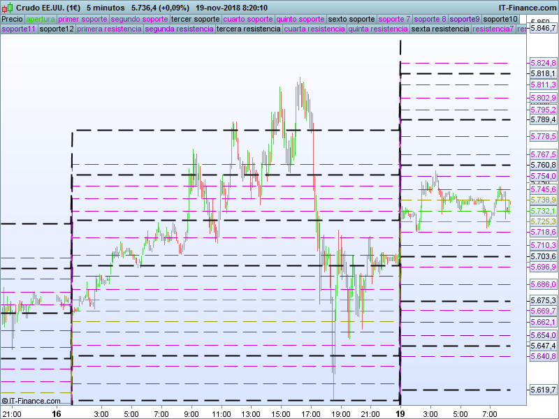Click the 5.818,1 price level tag
Image resolution: width=559 pixels, height=419 pixels.
543,74
